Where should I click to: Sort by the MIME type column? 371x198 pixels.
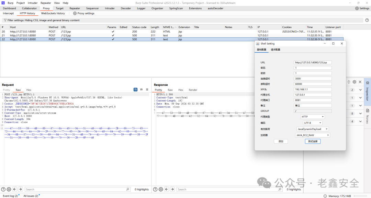pos(169,27)
